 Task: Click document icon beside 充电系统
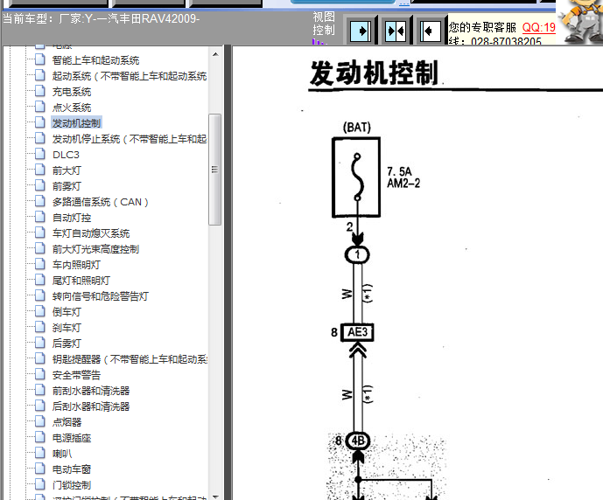40,91
